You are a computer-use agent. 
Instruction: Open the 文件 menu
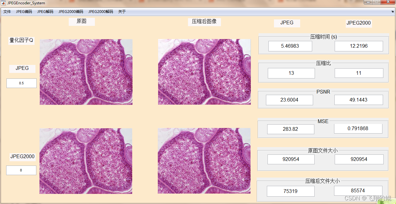coord(7,12)
